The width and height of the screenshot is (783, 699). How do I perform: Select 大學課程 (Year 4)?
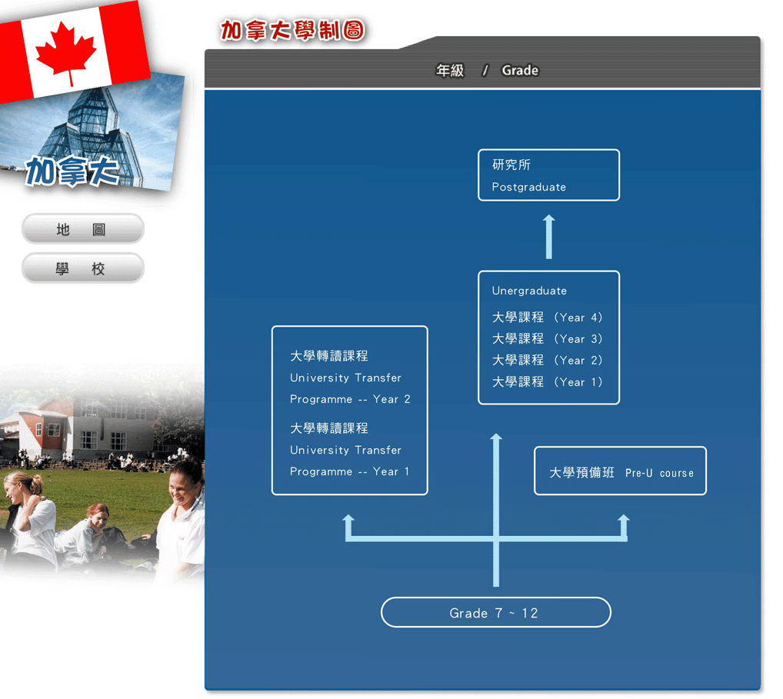[x=548, y=318]
